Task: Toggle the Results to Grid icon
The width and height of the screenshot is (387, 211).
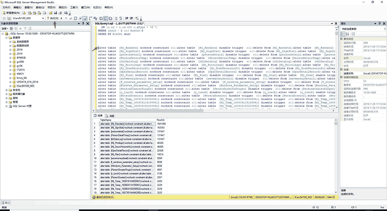Action: (105, 18)
